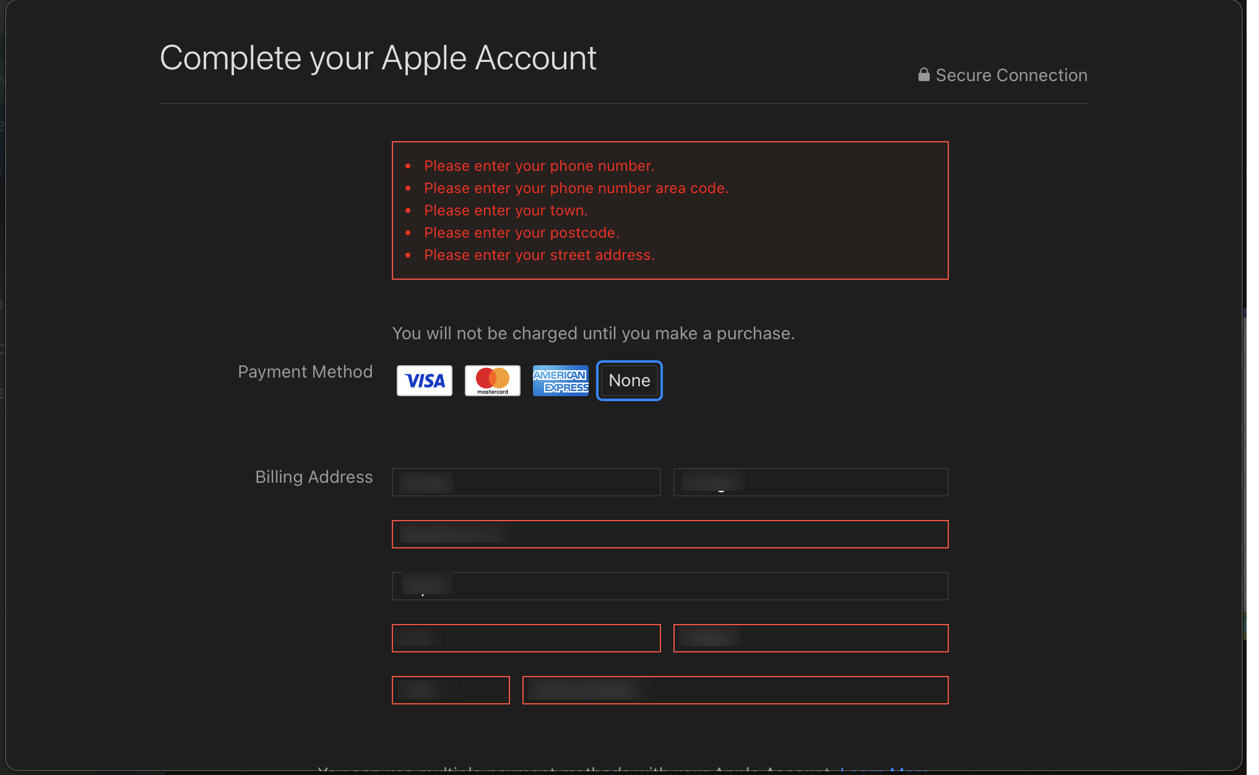Select the Mastercard payment option
1259x775 pixels.
(492, 380)
